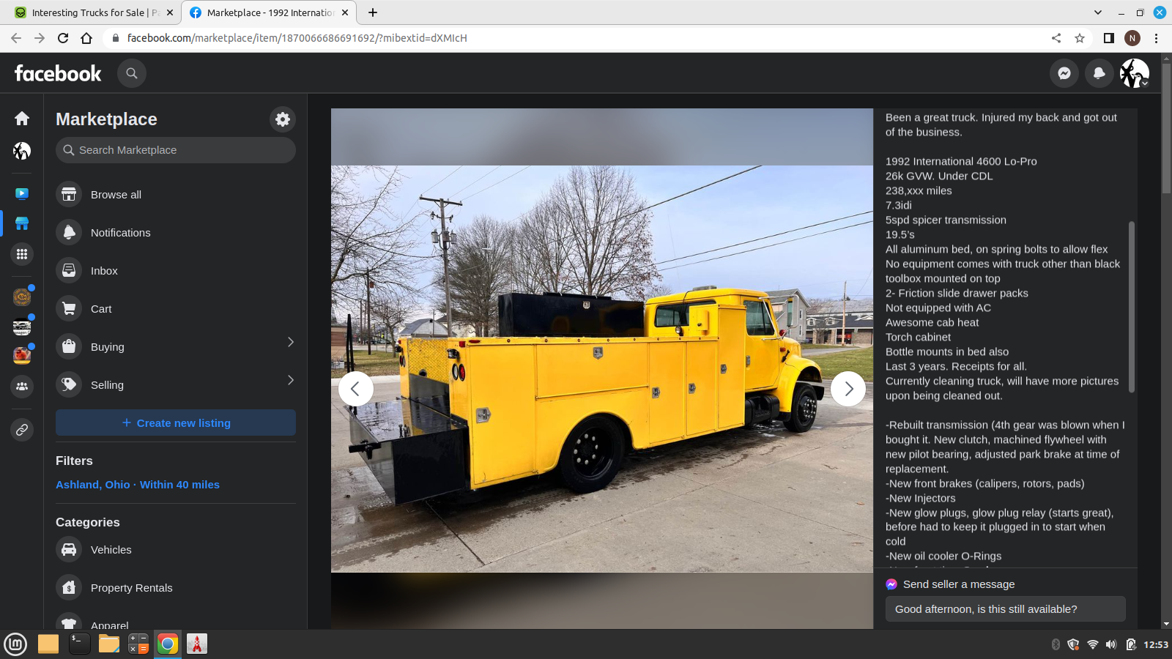Open the Messenger icon in header

[1064, 73]
